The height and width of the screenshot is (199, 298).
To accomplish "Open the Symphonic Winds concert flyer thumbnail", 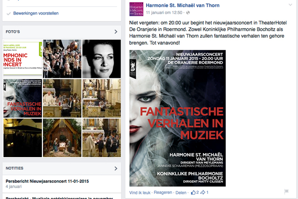I will coord(23,59).
